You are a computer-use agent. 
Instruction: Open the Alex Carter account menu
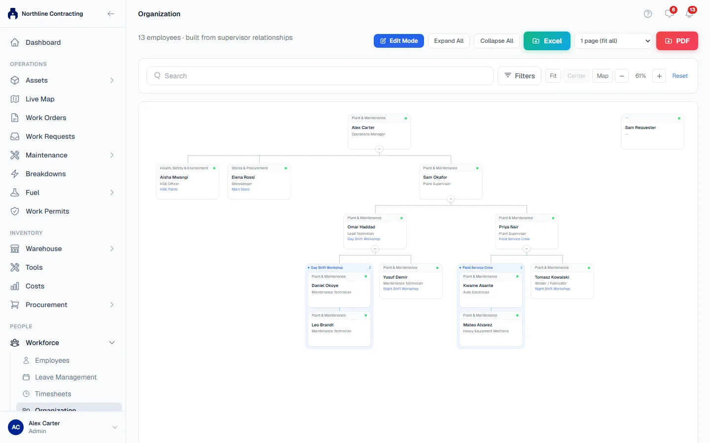[x=63, y=427]
